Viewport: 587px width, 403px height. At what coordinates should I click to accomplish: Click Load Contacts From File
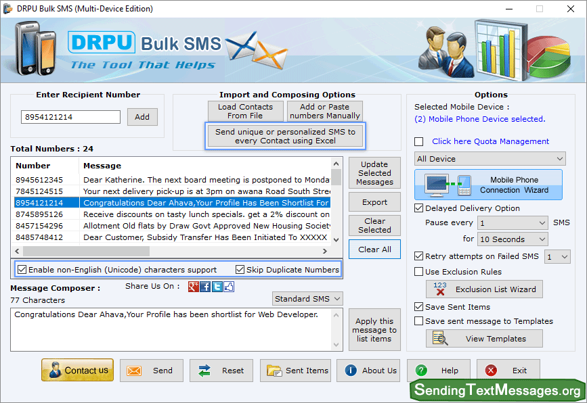pyautogui.click(x=245, y=111)
